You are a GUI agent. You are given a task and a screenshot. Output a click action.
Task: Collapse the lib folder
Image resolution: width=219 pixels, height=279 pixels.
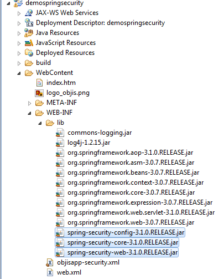point(40,123)
